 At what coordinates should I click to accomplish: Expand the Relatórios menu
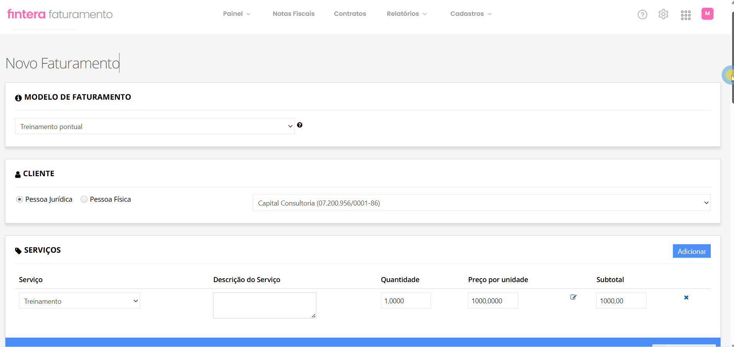[407, 14]
